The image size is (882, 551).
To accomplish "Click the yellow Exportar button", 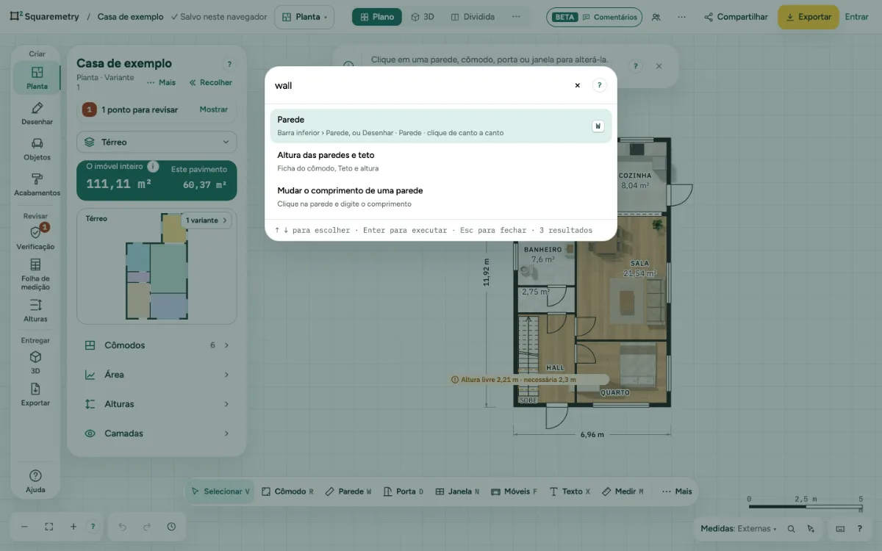I will click(808, 17).
